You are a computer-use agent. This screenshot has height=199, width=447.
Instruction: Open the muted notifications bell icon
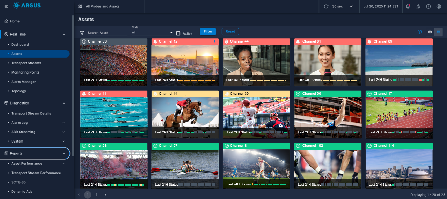tap(408, 6)
